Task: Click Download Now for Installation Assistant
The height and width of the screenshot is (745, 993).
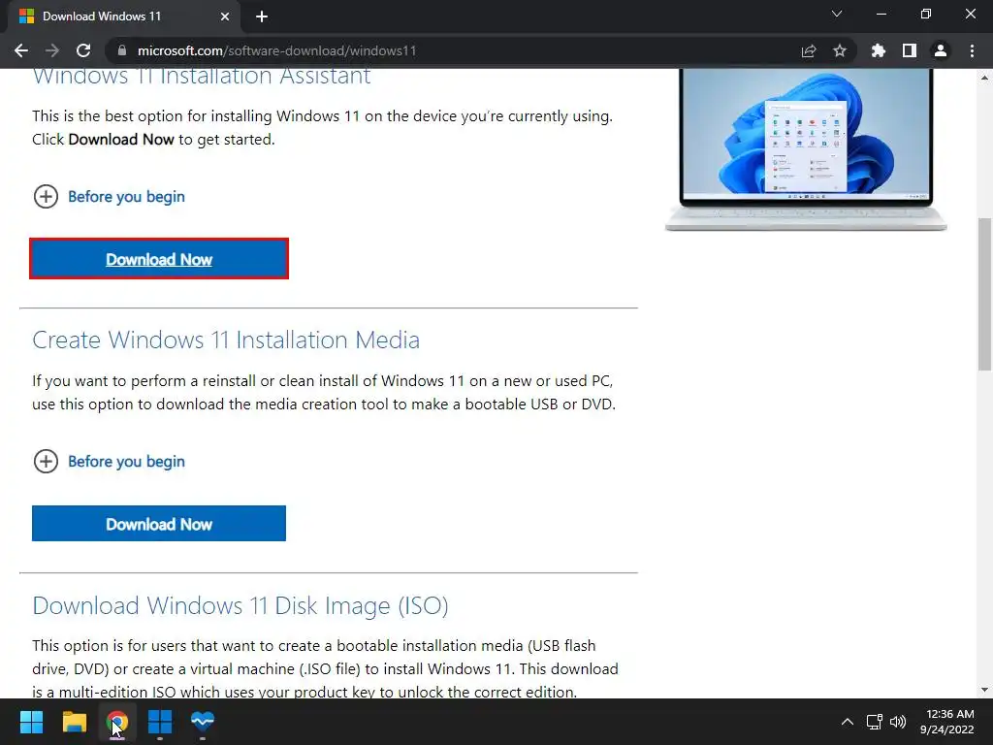Action: (159, 258)
